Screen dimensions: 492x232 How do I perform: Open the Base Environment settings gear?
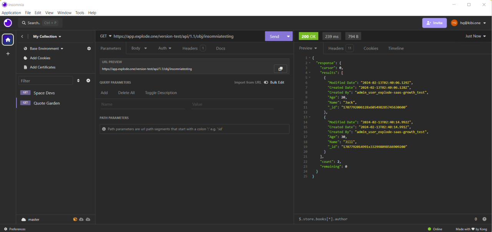tap(89, 48)
